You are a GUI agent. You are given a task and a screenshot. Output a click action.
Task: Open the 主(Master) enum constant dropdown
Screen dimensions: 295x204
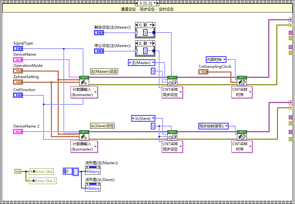pyautogui.click(x=153, y=63)
